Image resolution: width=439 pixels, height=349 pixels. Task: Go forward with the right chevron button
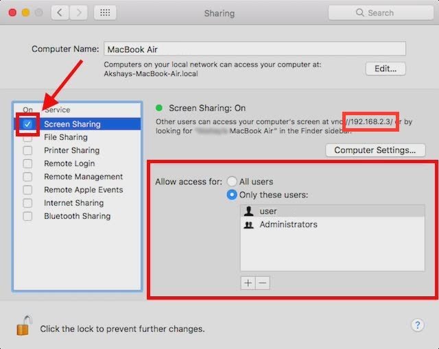79,12
